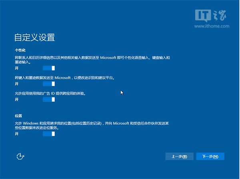240x179 pixels.
Task: Toggle contacts and calendar personalization switch
Action: 49,68
